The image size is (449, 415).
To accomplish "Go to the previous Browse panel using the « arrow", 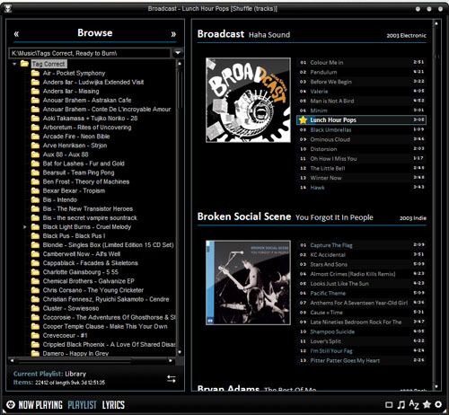I will tap(16, 34).
